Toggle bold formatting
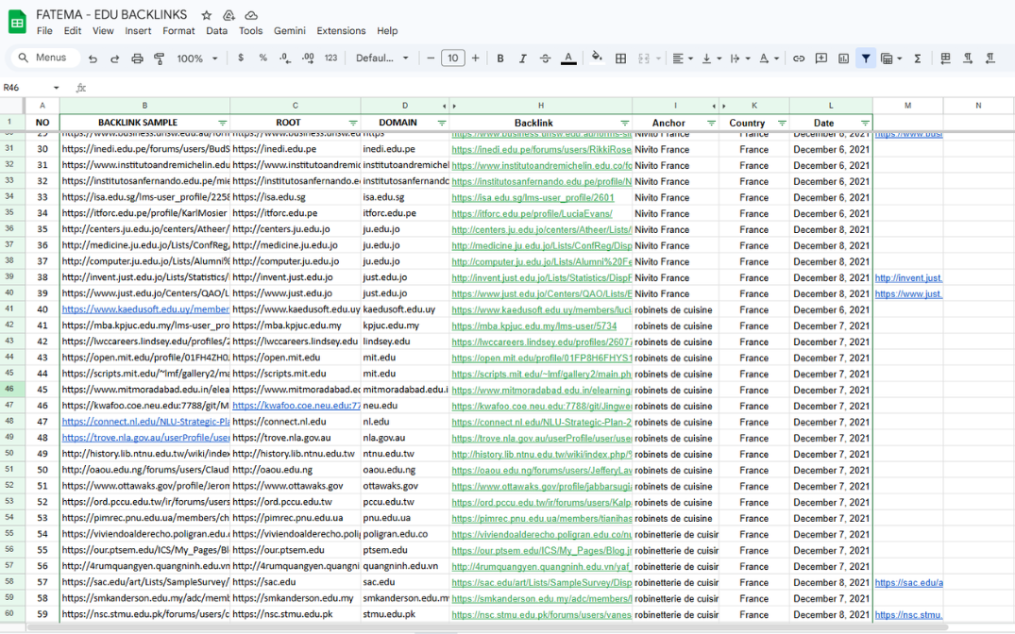Viewport: 1015px width, 634px height. [x=500, y=58]
